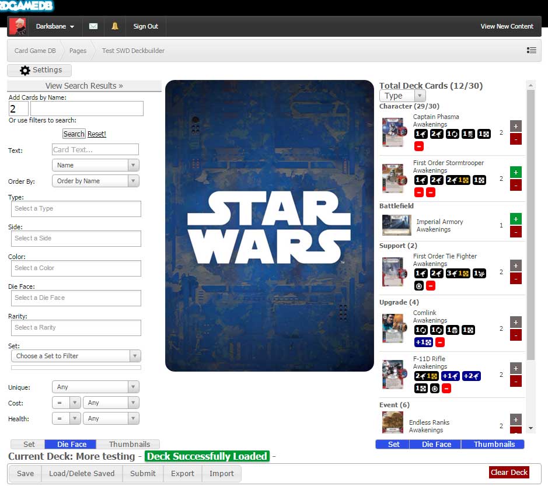Viewport: 548px width, 493px height.
Task: Click the First Order Stormtrooper card image
Action: pyautogui.click(x=395, y=178)
